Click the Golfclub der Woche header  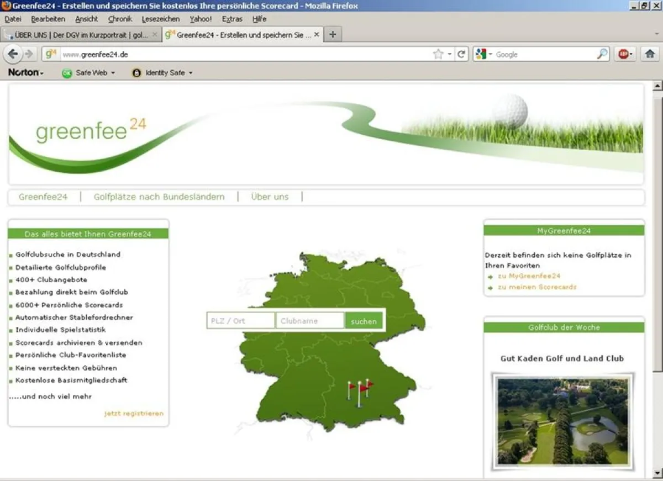(x=564, y=327)
